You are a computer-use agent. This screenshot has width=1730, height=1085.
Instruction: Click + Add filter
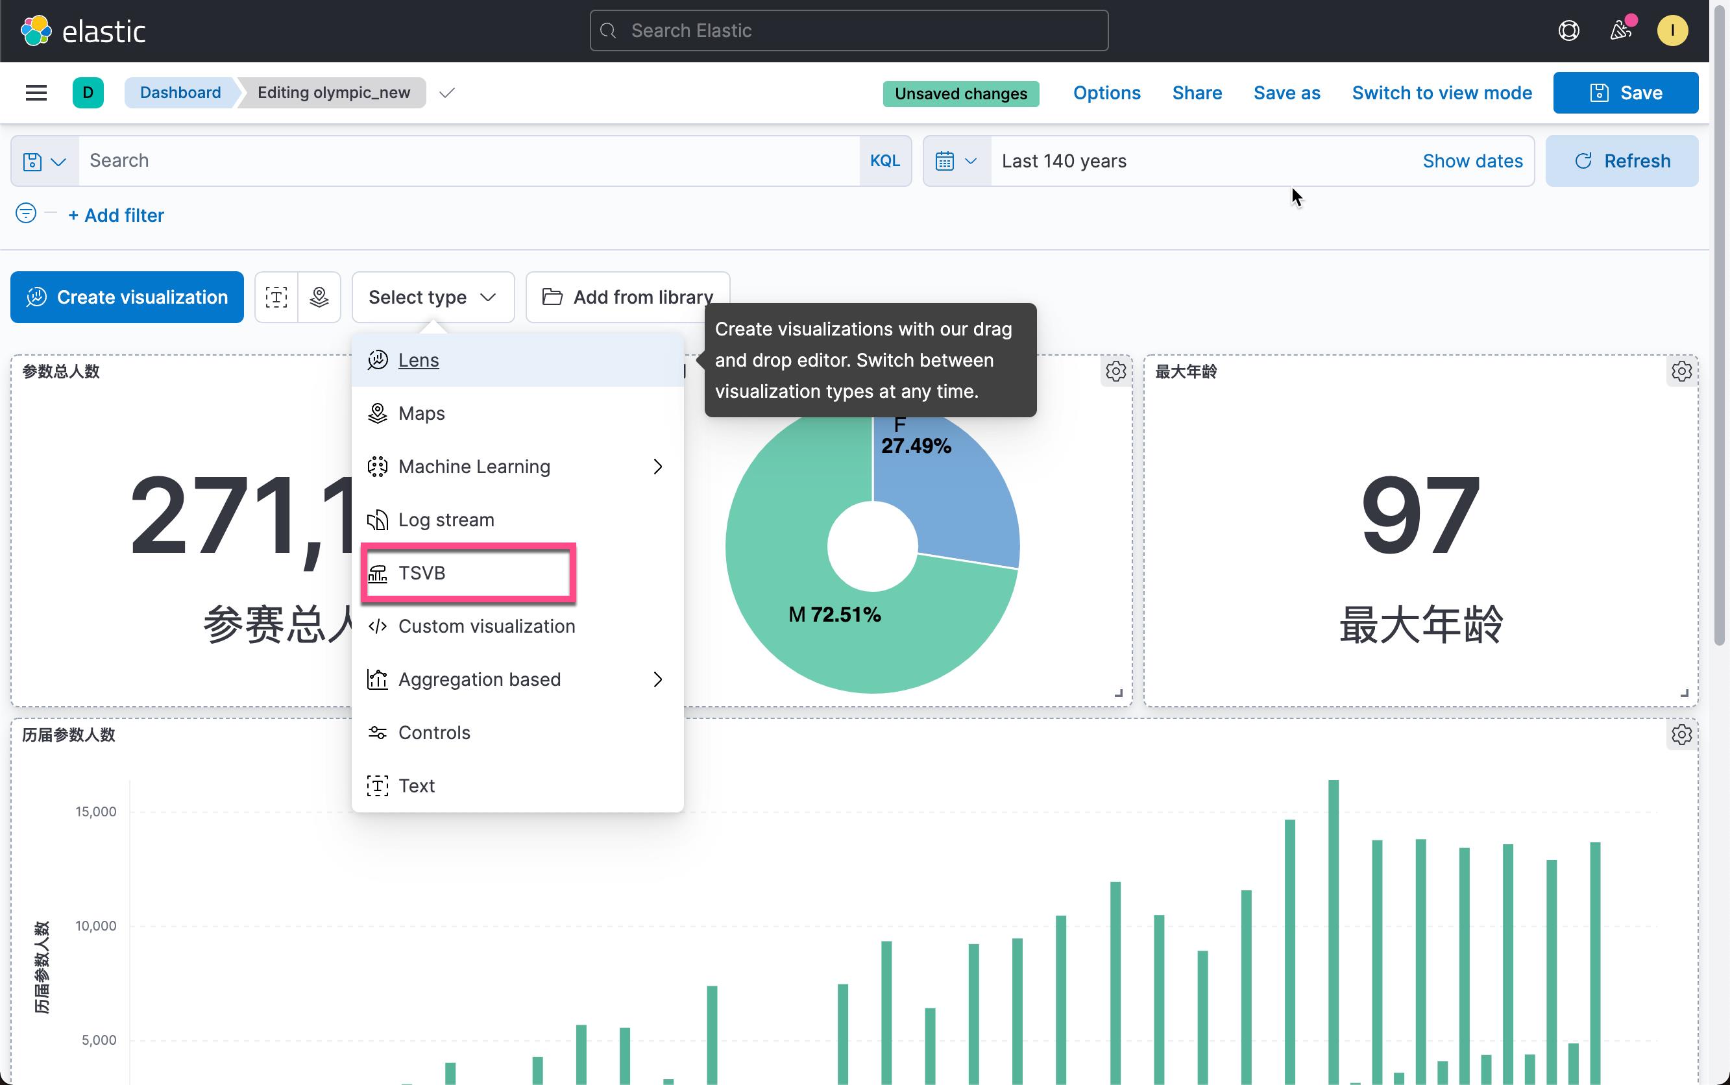click(x=116, y=215)
